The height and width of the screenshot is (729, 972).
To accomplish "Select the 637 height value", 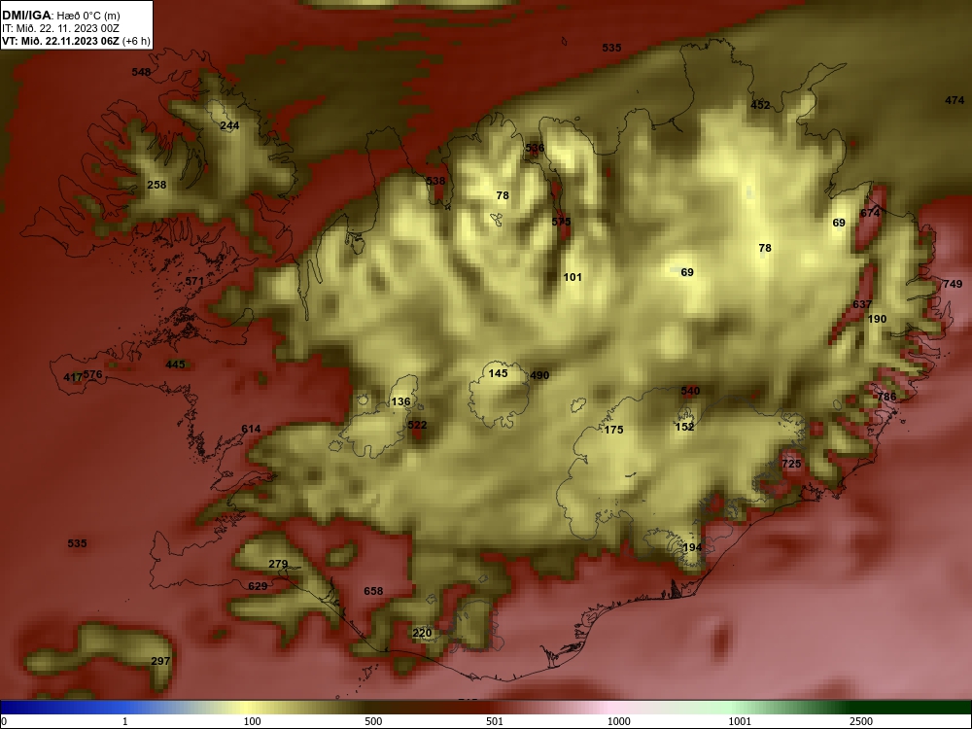I will pyautogui.click(x=862, y=304).
